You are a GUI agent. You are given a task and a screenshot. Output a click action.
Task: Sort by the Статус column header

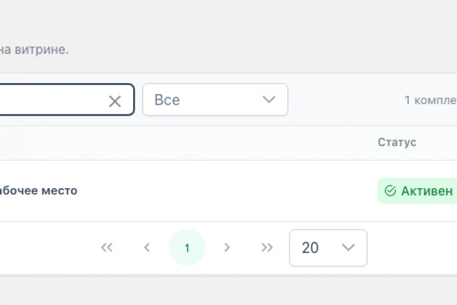[x=397, y=142]
